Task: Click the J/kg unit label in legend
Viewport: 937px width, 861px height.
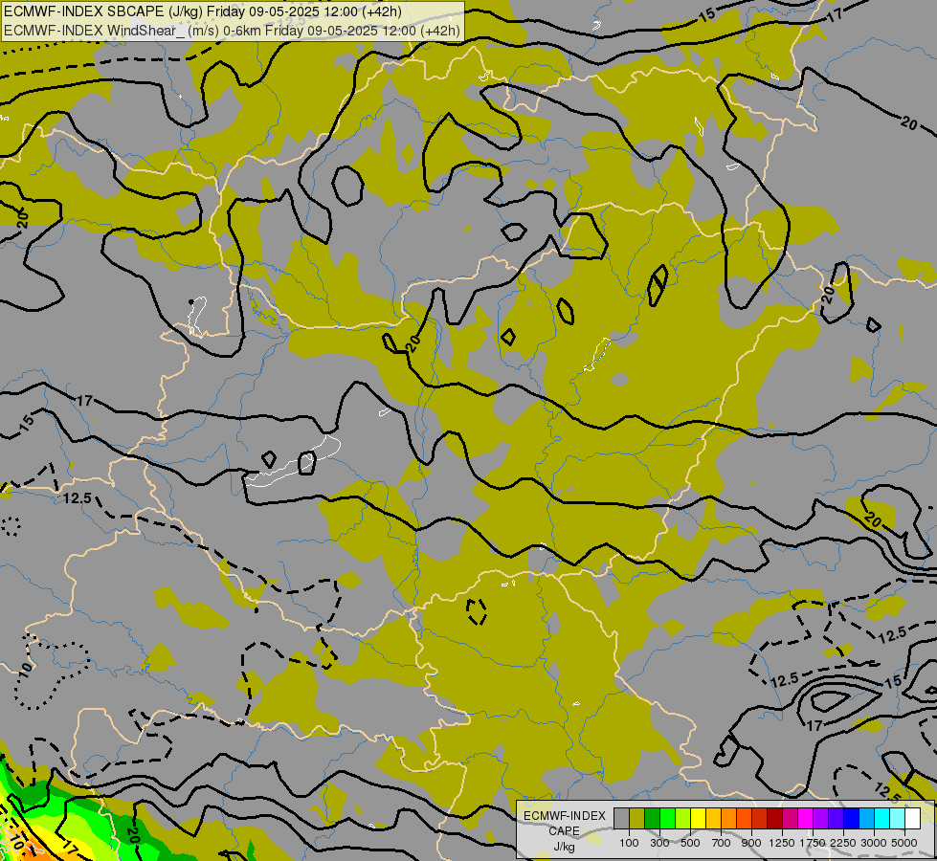Action: pos(564,848)
